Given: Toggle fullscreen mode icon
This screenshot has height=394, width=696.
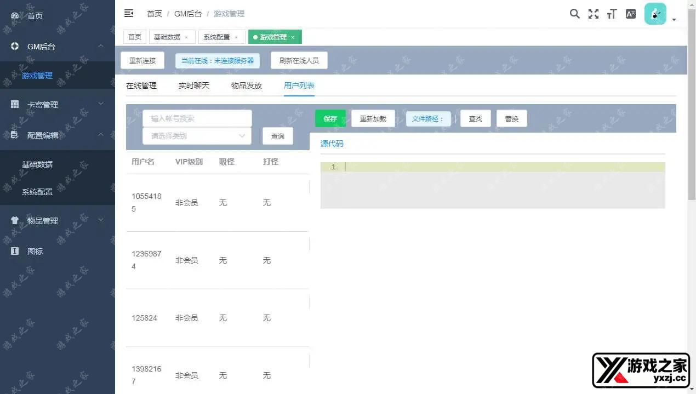Looking at the screenshot, I should pyautogui.click(x=593, y=14).
